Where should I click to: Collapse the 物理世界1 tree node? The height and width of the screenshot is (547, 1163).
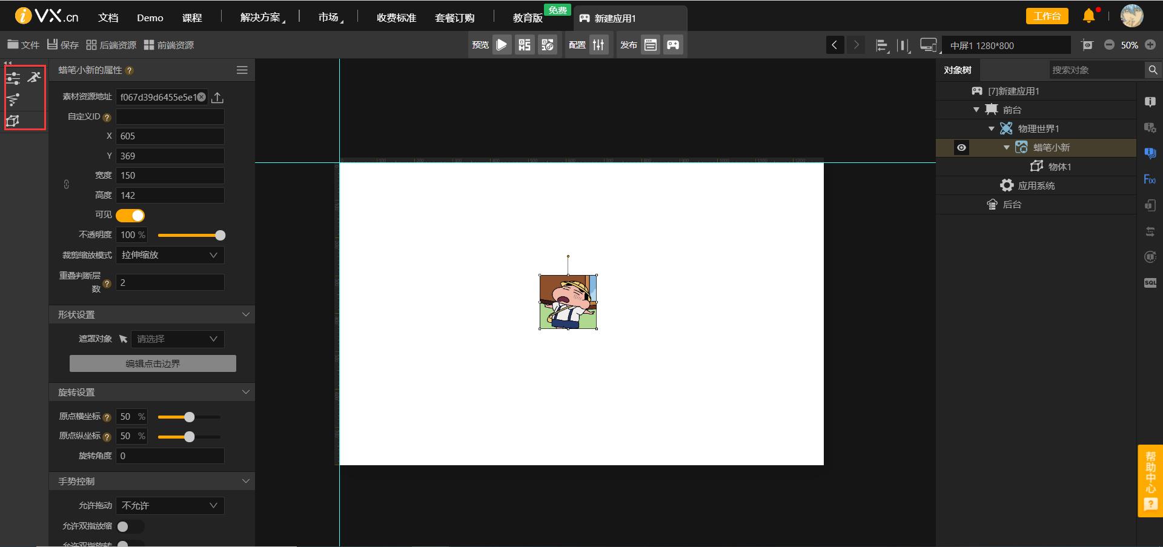point(992,128)
